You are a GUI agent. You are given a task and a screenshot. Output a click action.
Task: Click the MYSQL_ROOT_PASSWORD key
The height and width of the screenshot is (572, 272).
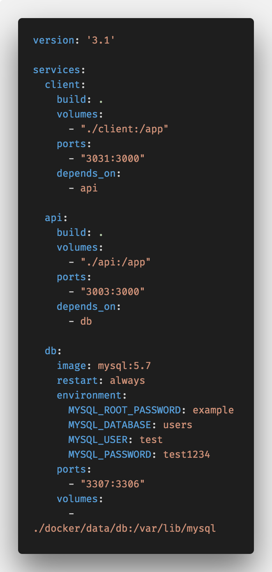point(124,410)
